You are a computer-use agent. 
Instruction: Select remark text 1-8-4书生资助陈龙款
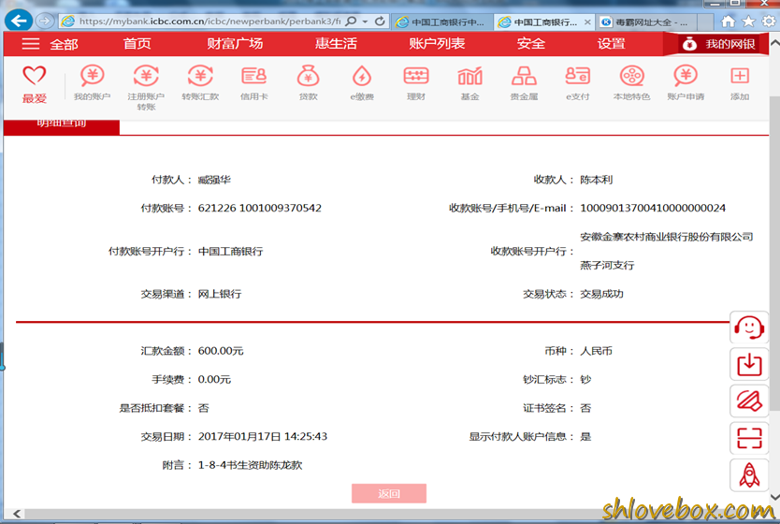click(x=251, y=465)
